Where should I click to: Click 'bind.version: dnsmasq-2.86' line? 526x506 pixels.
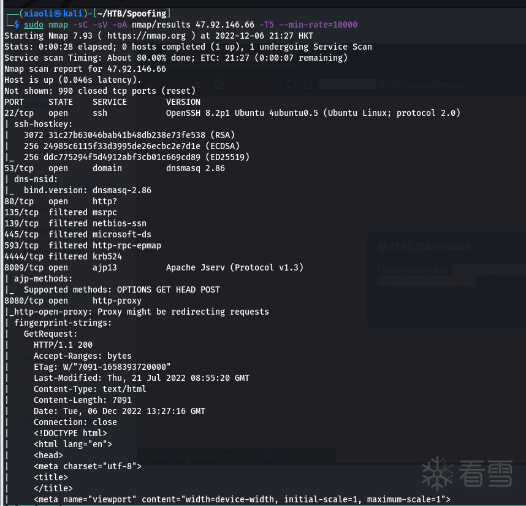pyautogui.click(x=88, y=190)
